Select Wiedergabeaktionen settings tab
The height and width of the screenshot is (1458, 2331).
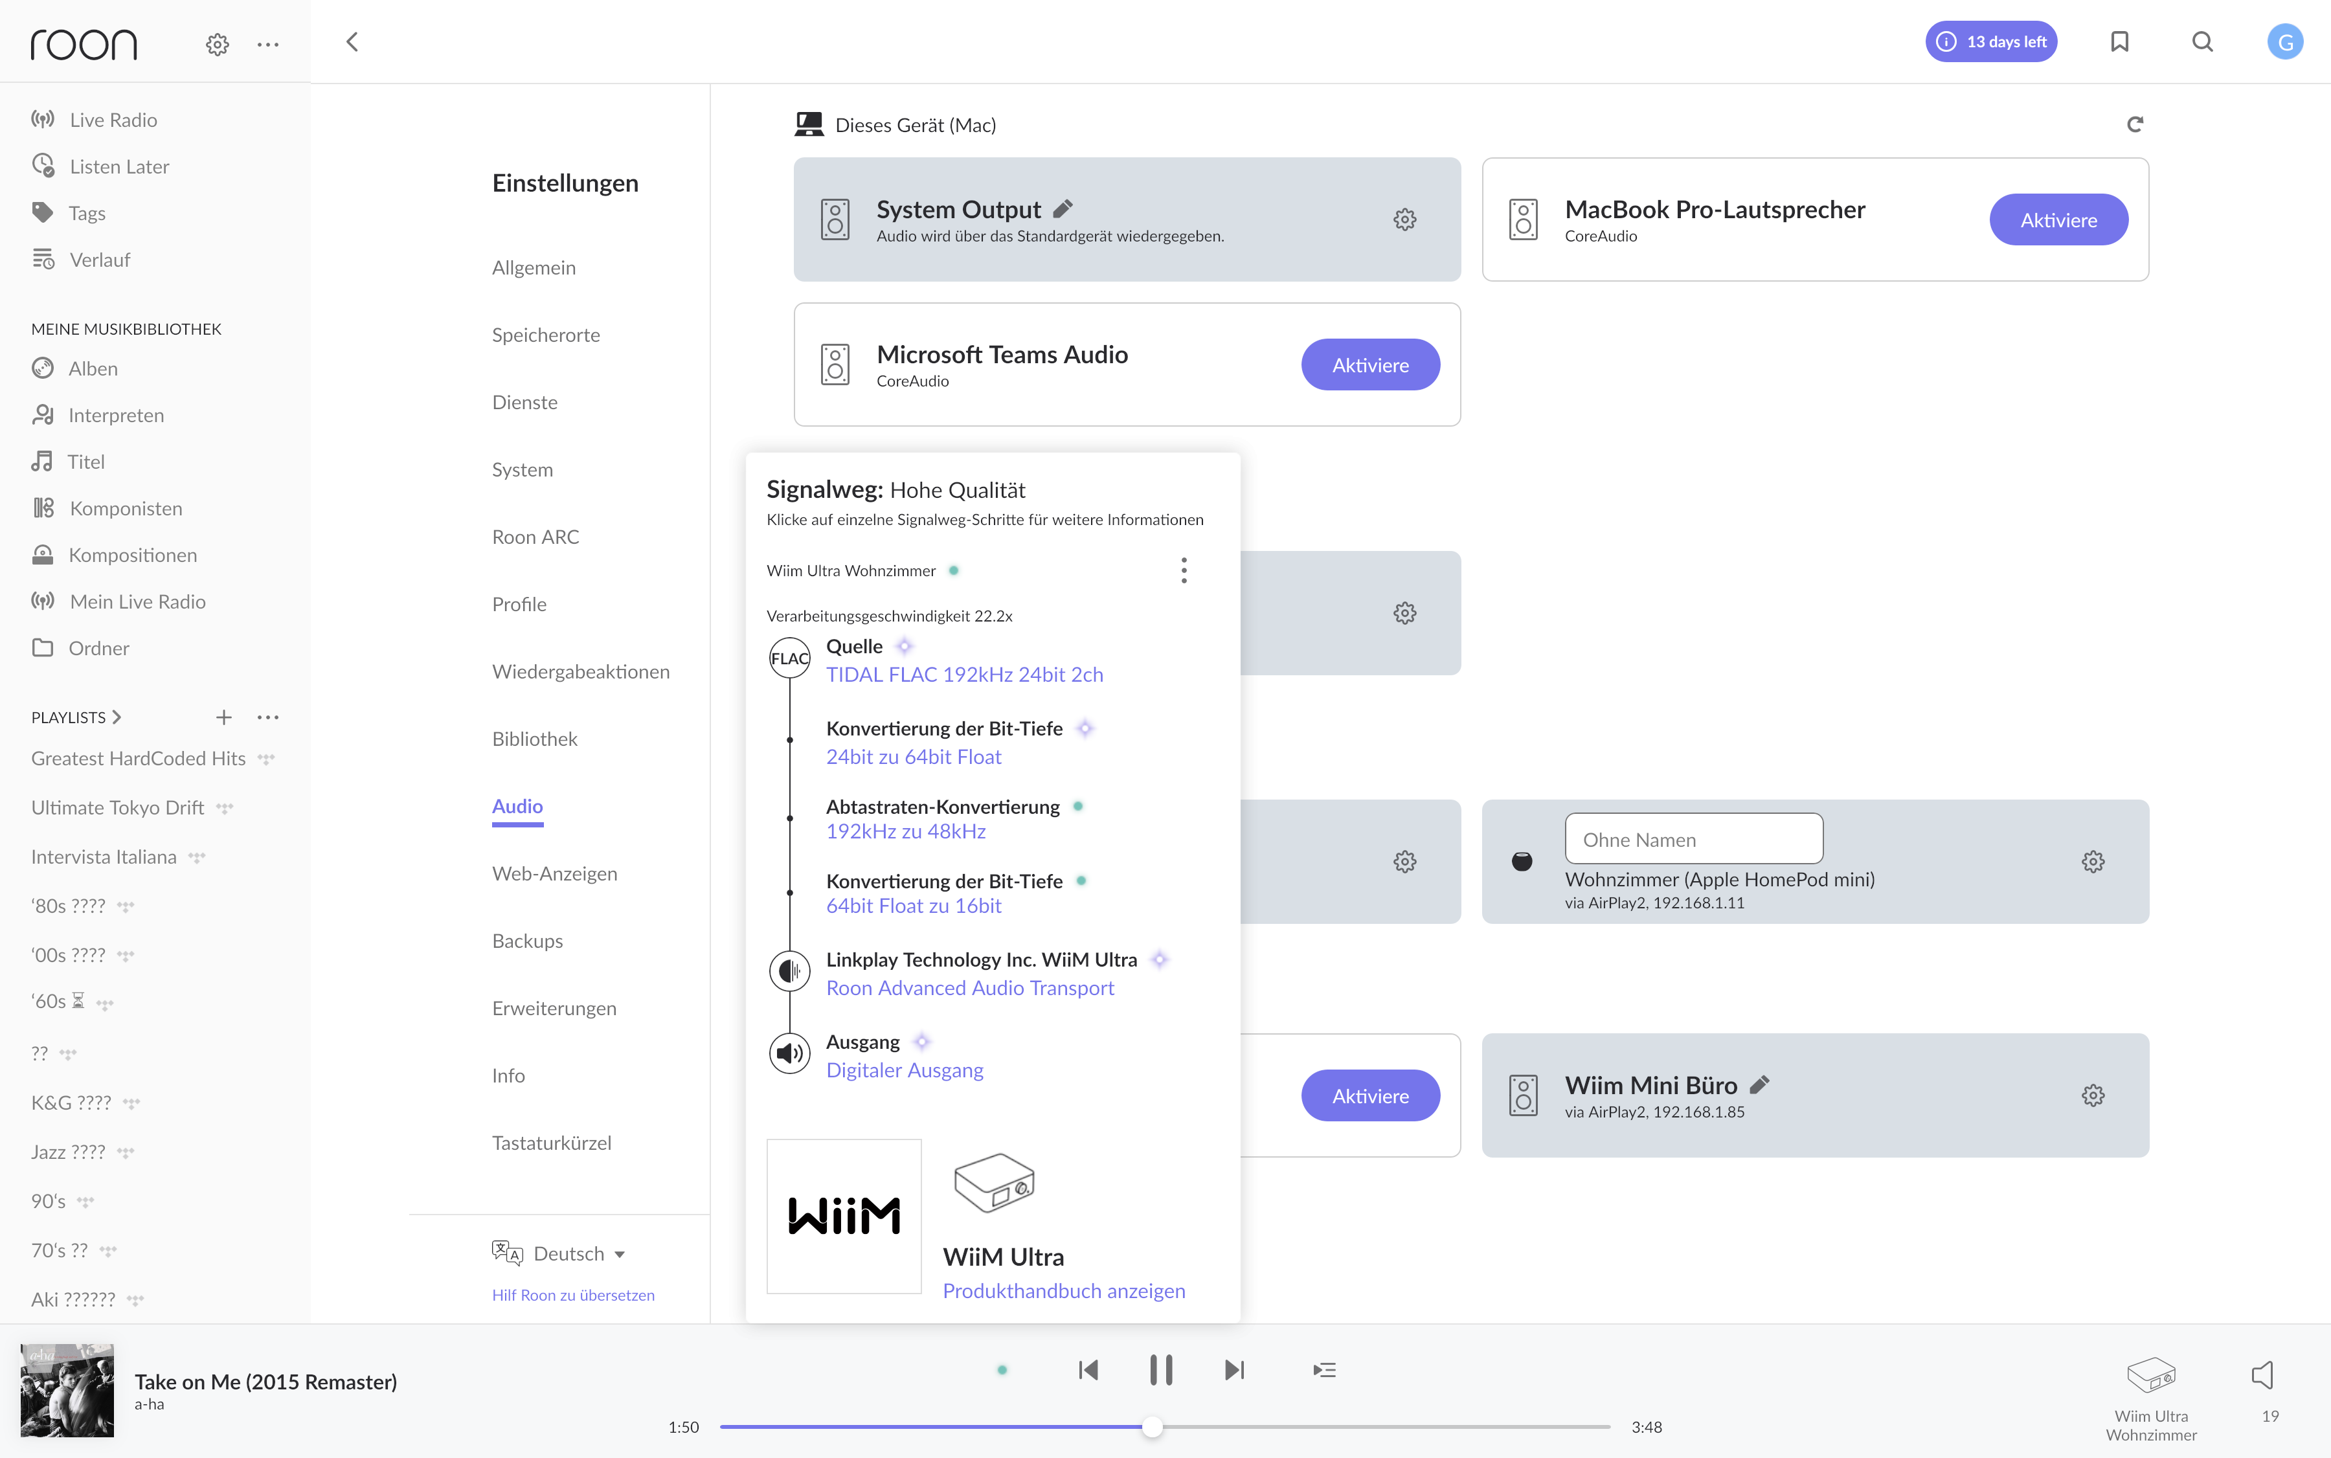coord(581,671)
